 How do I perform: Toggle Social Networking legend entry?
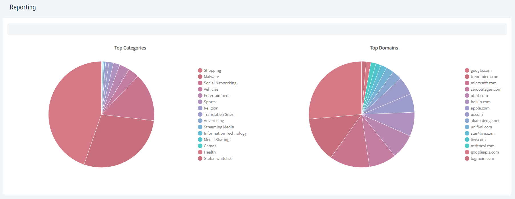pos(217,83)
